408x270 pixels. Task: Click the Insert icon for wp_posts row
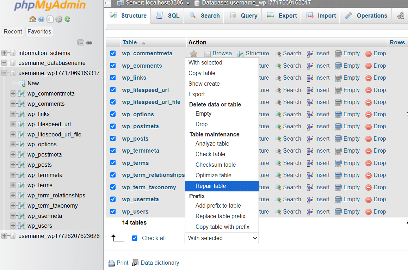pos(310,139)
